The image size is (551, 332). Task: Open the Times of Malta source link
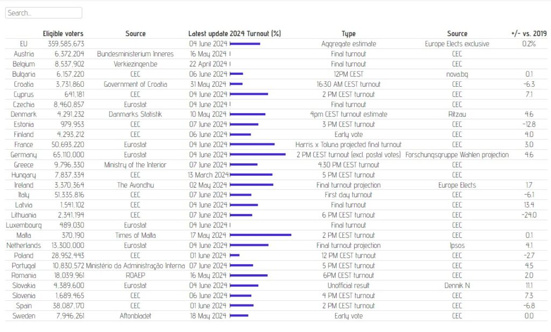point(135,235)
